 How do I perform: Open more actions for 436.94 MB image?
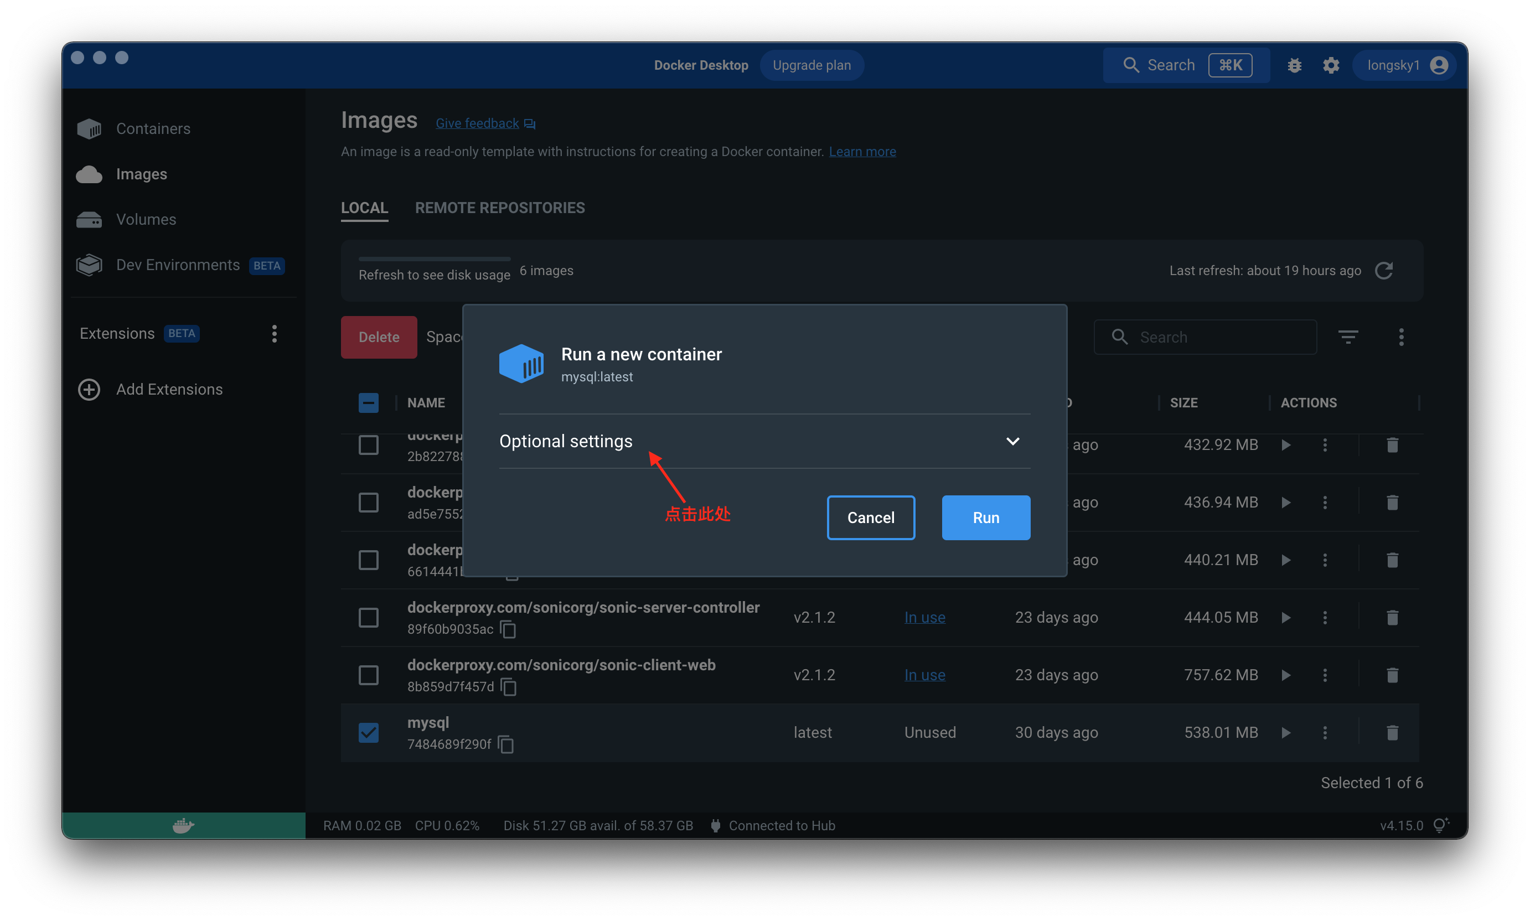coord(1325,502)
